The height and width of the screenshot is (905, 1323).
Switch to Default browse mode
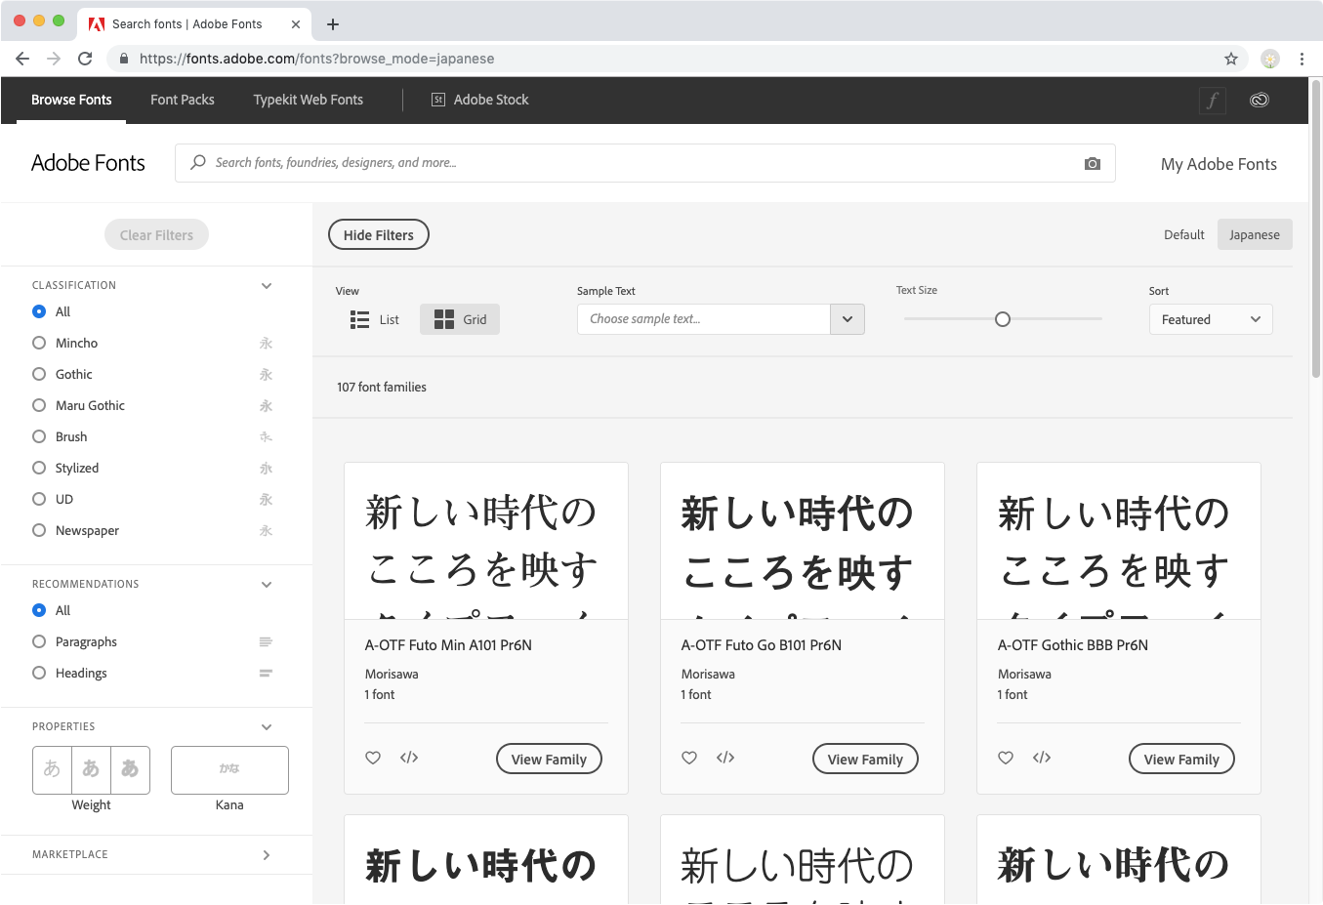coord(1184,234)
